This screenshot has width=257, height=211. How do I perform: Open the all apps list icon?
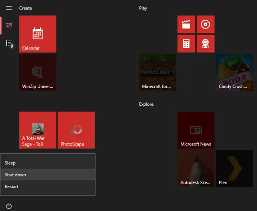pos(9,44)
